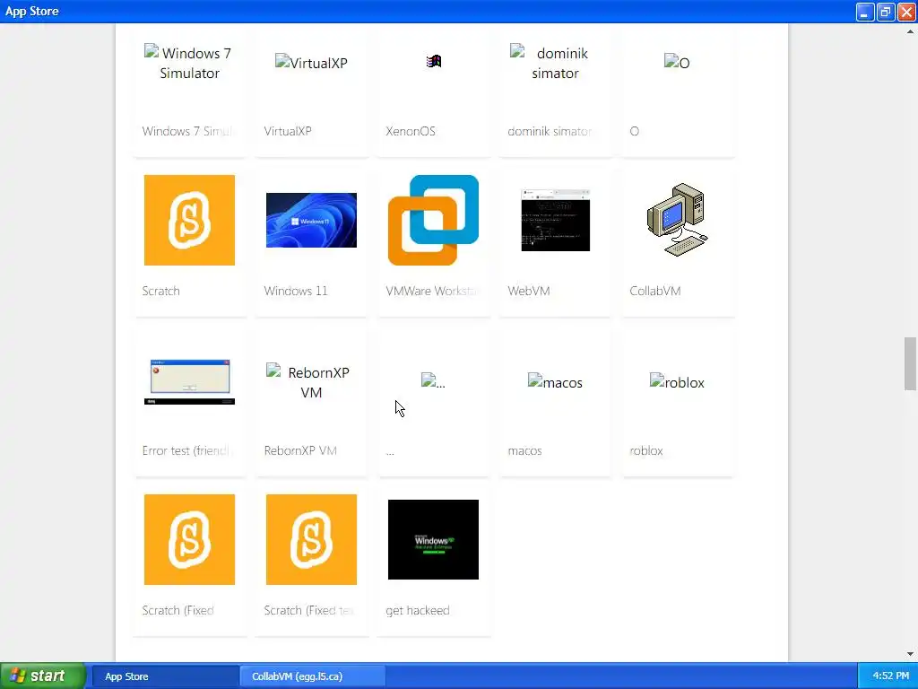Screen dimensions: 918x689
Task: Launch the VMWare Workstation logo icon
Action: [433, 221]
